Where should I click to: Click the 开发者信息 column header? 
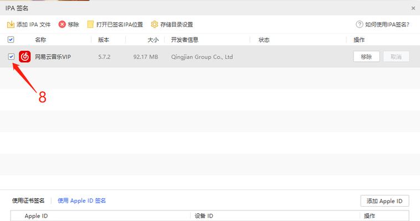pyautogui.click(x=185, y=40)
